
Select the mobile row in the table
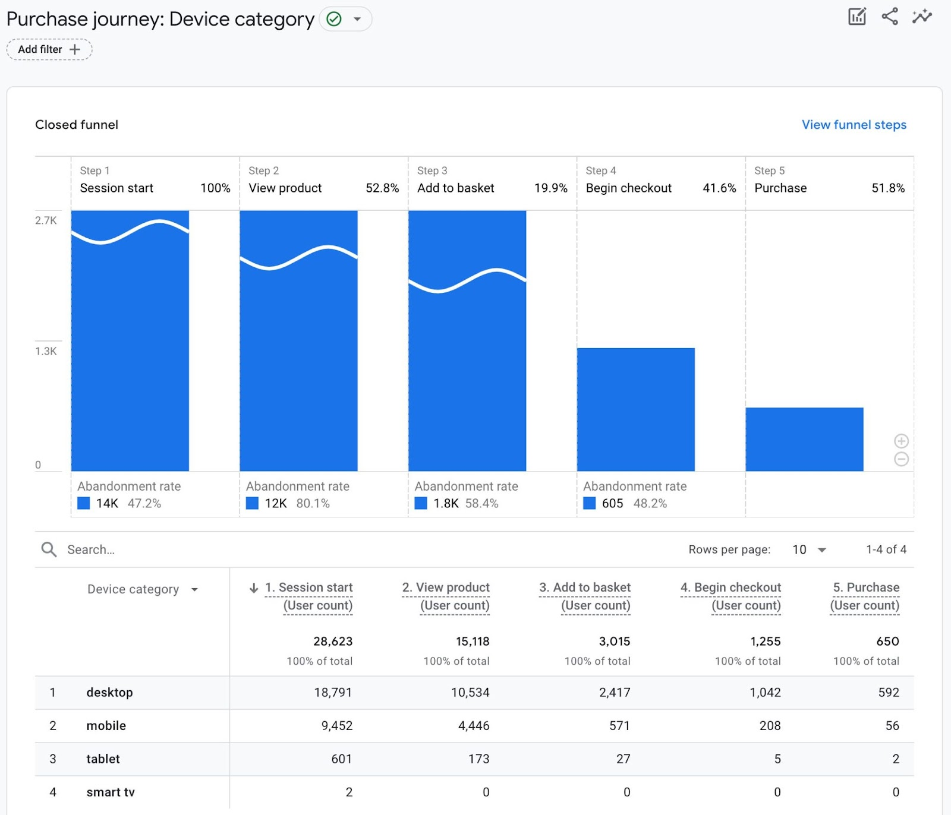point(106,725)
